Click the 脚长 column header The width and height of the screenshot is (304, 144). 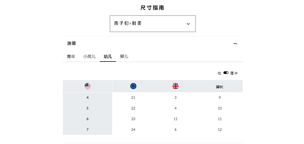tap(220, 87)
